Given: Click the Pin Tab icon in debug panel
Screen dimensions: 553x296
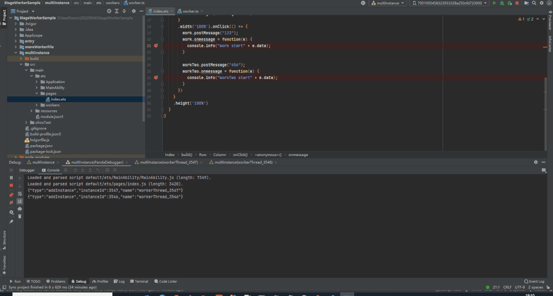Looking at the screenshot, I should tap(11, 222).
